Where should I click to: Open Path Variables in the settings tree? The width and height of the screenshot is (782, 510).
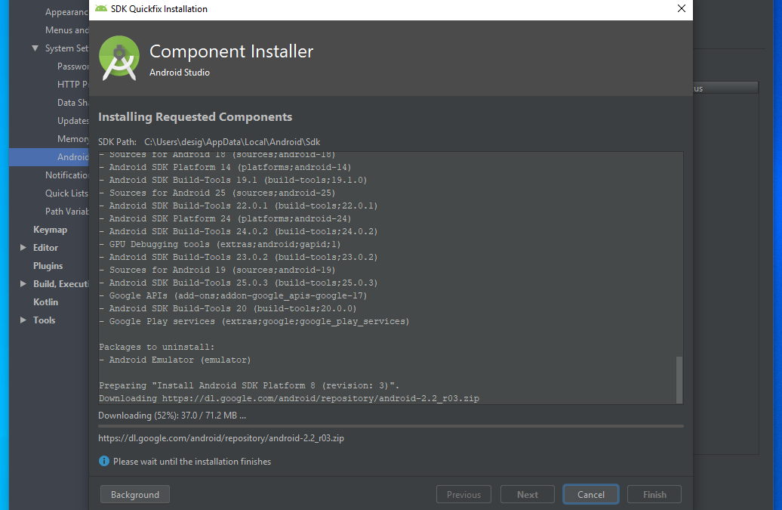[67, 211]
